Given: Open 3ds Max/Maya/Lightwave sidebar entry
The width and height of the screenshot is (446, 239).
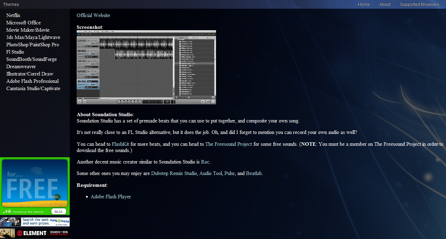Looking at the screenshot, I should [33, 37].
